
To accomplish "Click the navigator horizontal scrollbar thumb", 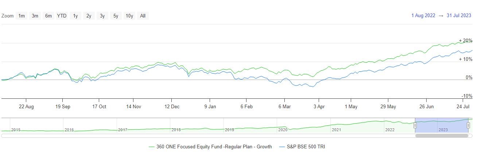I will 442,136.
